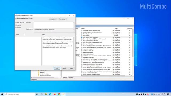Open Task View from the taskbar
The image size is (171, 96).
(37, 94)
